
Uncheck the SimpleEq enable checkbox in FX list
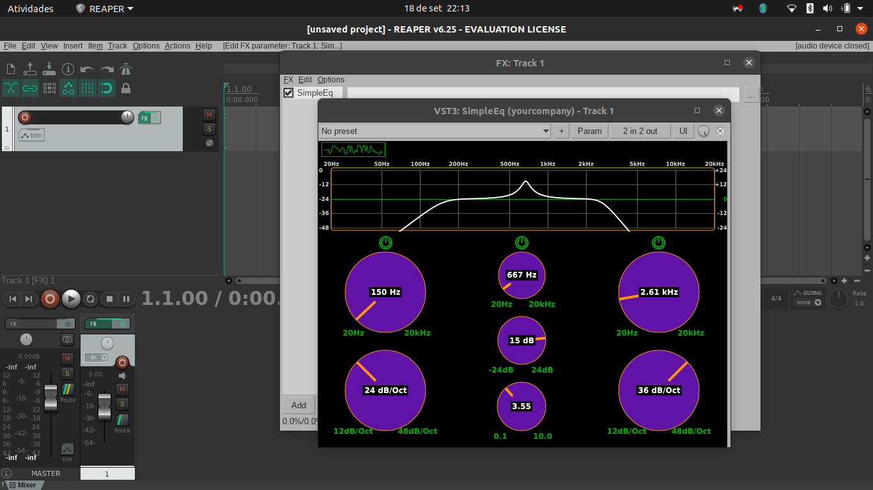(x=288, y=93)
